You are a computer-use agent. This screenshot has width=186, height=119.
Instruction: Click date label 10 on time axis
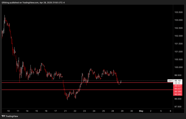point(8,111)
